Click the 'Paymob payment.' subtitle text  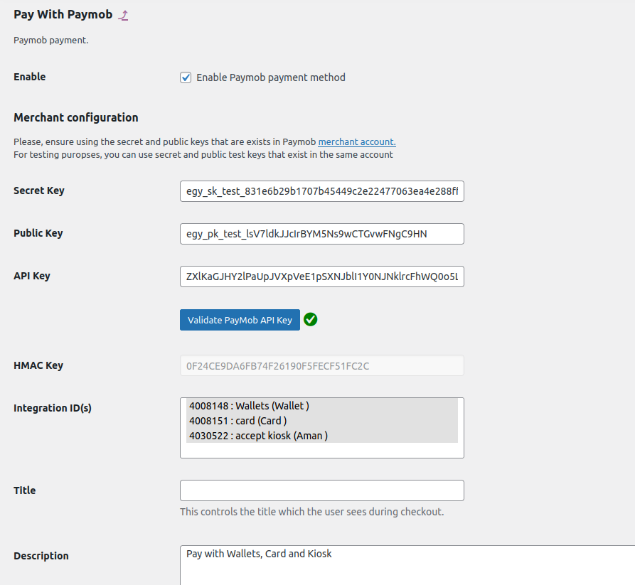click(51, 40)
